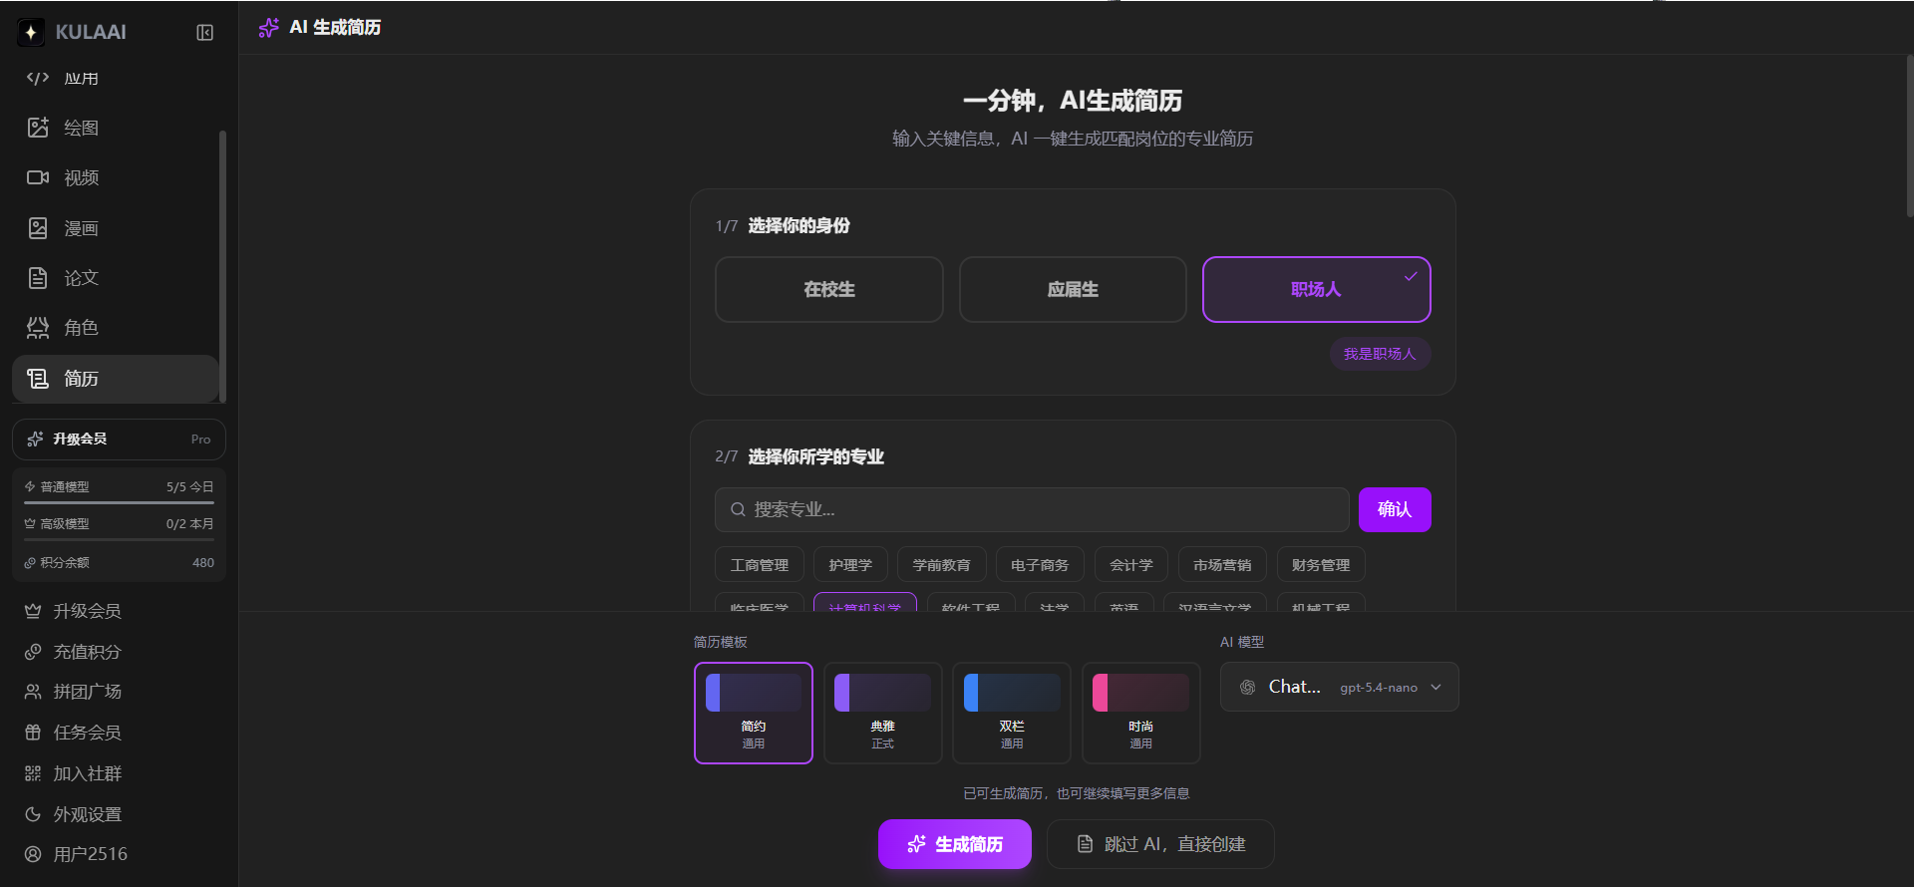Click the main page vertical scrollbar

[1909, 135]
